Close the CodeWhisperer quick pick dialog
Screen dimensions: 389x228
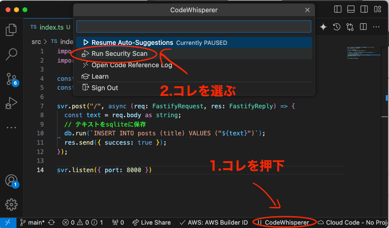point(307,10)
